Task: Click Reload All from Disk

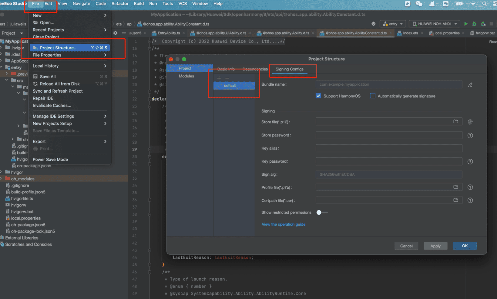Action: [70, 84]
